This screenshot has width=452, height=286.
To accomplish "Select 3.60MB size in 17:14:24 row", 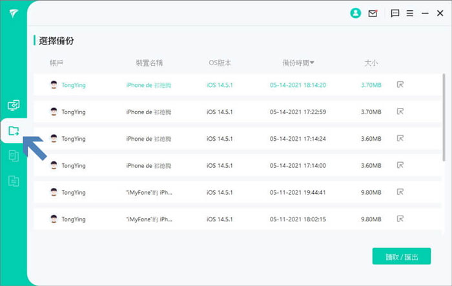I will tap(371, 139).
